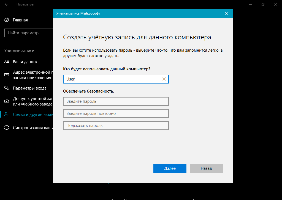This screenshot has width=282, height=200.
Task: Click the Найти параметр search box
Action: click(29, 33)
